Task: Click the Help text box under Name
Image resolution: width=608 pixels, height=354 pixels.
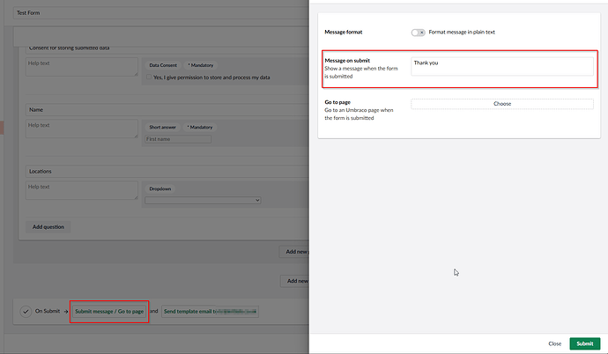Action: 81,130
